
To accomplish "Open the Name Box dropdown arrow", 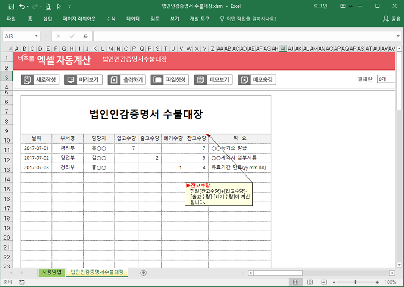I will [36, 36].
